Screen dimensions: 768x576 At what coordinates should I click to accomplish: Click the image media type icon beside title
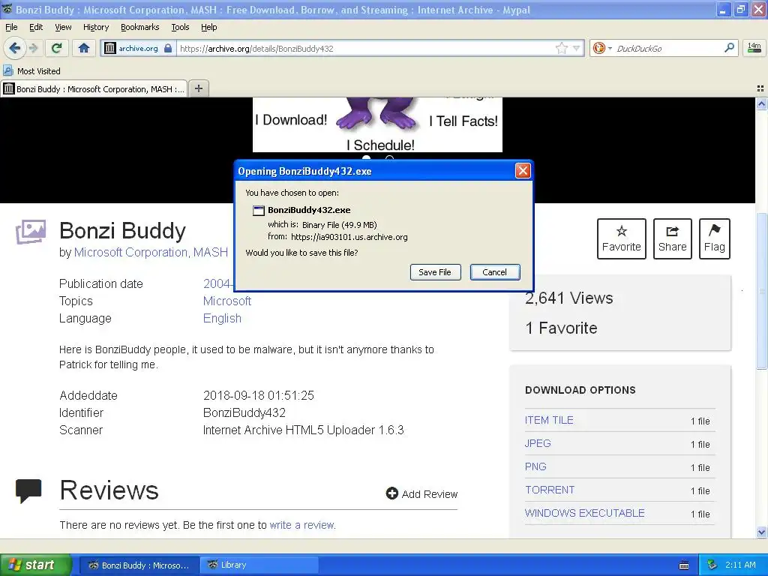tap(30, 232)
